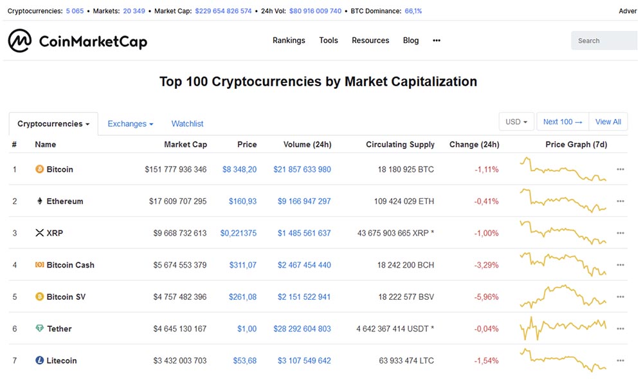
Task: Click the Bitcoin Cash icon
Action: 40,265
